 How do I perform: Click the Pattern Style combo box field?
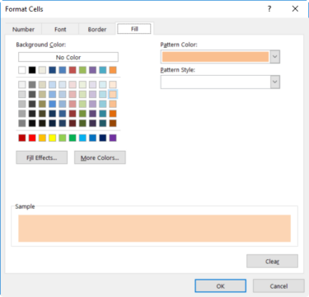[x=216, y=82]
